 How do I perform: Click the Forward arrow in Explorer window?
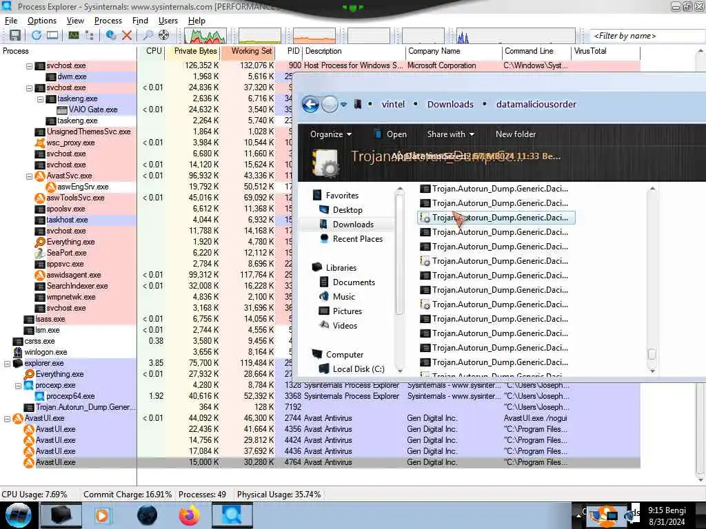tap(330, 105)
